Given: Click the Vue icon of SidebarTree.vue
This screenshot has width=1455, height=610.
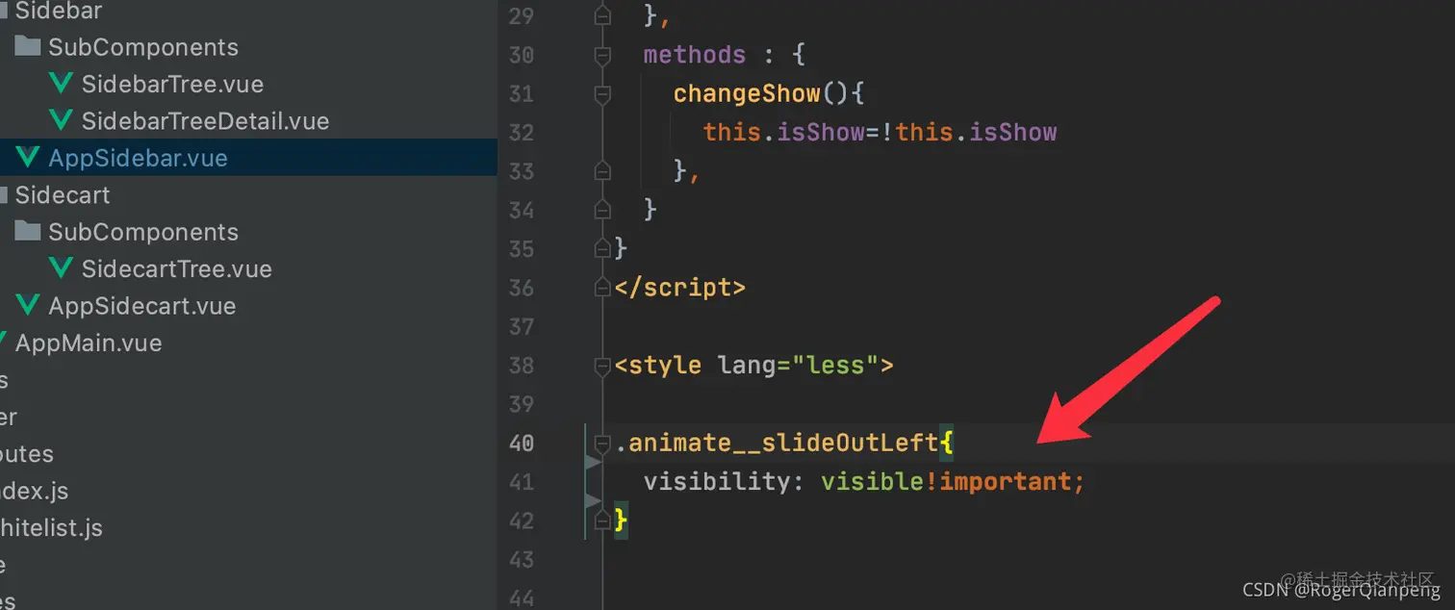Looking at the screenshot, I should point(61,84).
